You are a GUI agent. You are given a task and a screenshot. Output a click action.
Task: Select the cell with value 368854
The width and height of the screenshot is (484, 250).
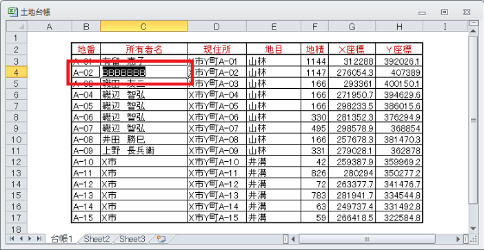coord(399,128)
